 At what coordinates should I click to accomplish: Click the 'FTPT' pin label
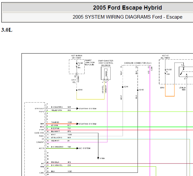pos(42,130)
